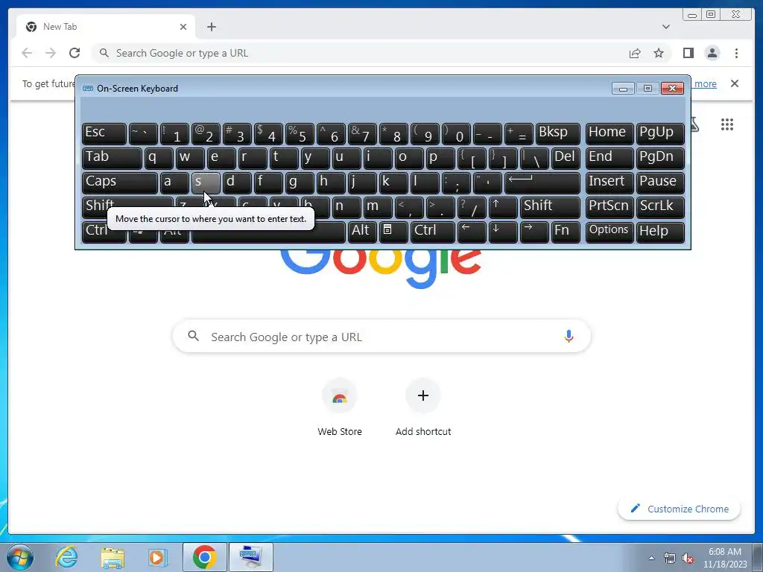Image resolution: width=763 pixels, height=572 pixels.
Task: Toggle the right Shift key
Action: point(550,207)
